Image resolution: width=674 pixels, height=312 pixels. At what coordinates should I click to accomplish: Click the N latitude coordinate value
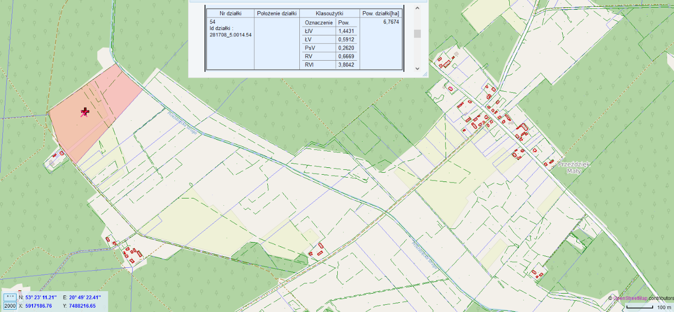point(41,297)
